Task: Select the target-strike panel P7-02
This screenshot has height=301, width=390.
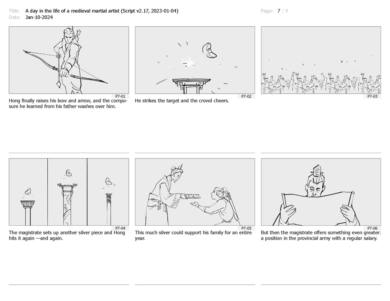Action: click(x=195, y=60)
